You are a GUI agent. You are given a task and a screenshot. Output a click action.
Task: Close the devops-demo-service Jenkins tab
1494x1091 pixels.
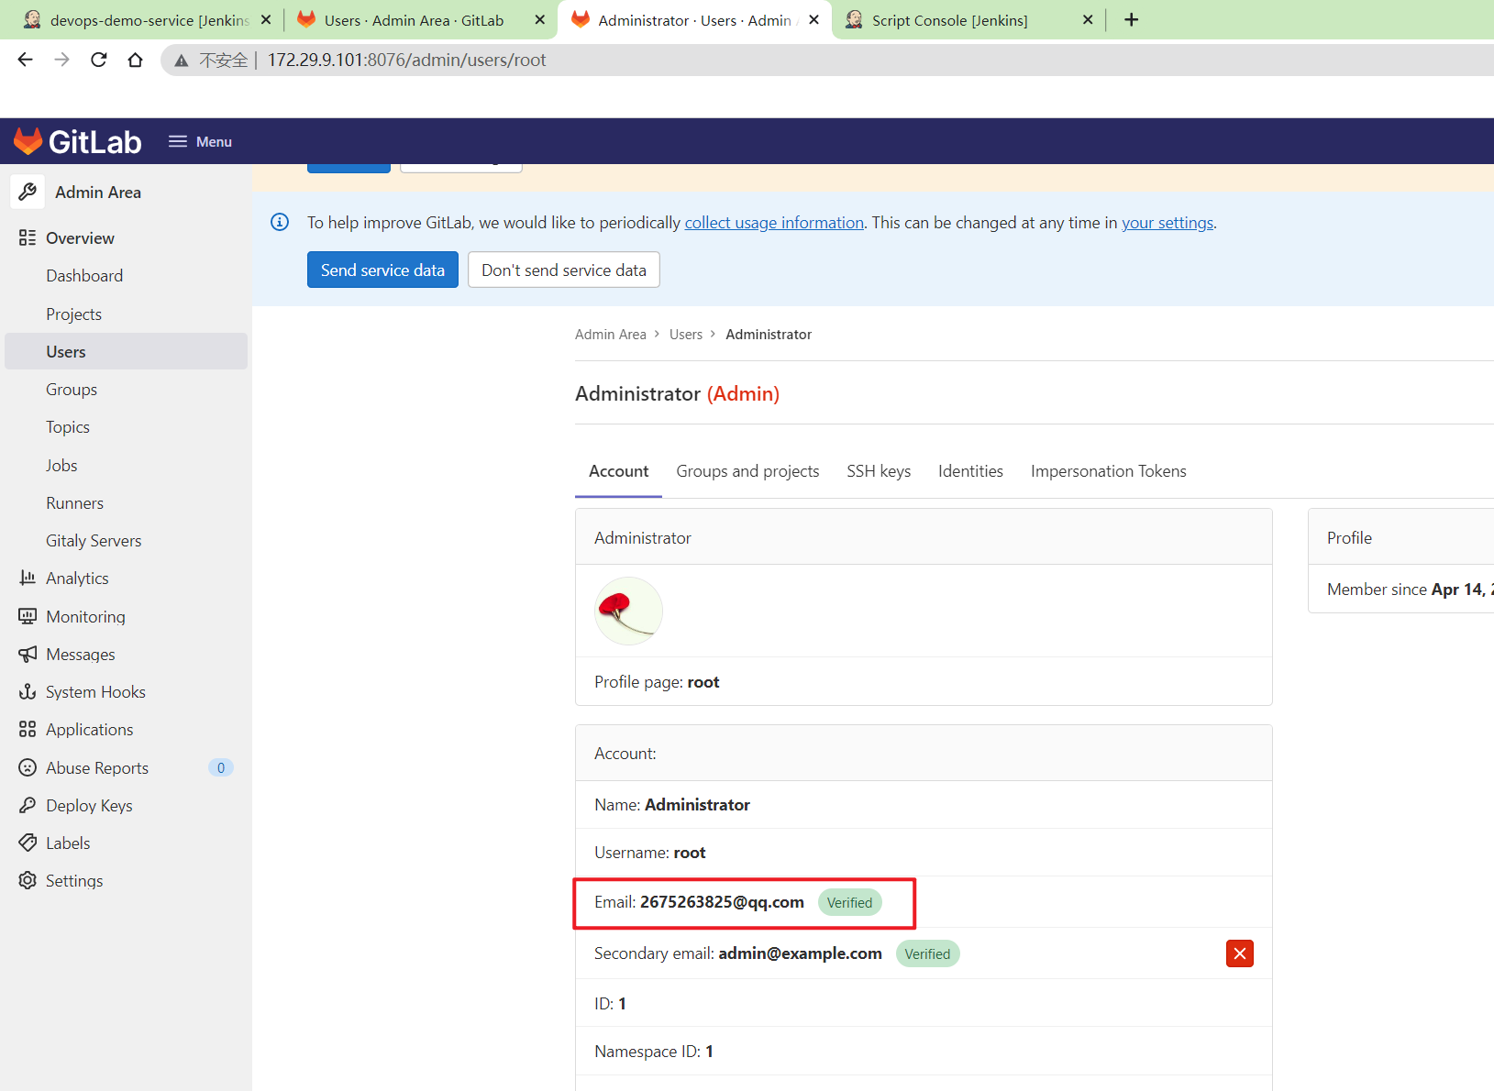tap(266, 19)
